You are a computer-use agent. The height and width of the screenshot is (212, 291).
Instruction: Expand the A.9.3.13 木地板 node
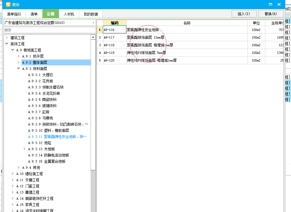click(x=24, y=149)
